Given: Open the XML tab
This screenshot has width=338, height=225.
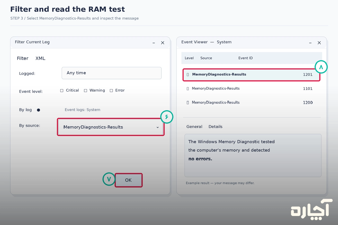Looking at the screenshot, I should [x=40, y=58].
